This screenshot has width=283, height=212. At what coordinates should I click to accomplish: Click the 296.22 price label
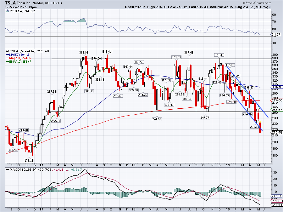pyautogui.click(x=180, y=94)
